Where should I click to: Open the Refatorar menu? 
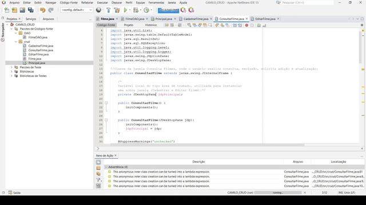[87, 2]
